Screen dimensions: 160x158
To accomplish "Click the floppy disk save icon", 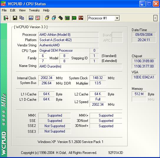I will pyautogui.click(x=15, y=18).
